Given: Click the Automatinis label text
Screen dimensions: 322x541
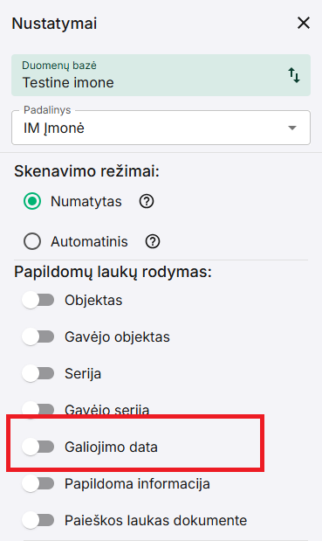Looking at the screenshot, I should coord(89,241).
